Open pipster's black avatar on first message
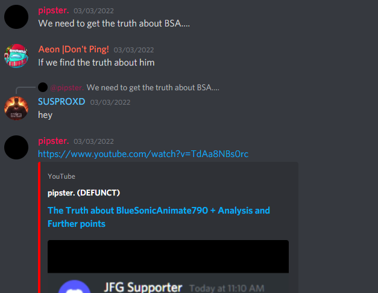The height and width of the screenshot is (293, 378). coord(16,17)
